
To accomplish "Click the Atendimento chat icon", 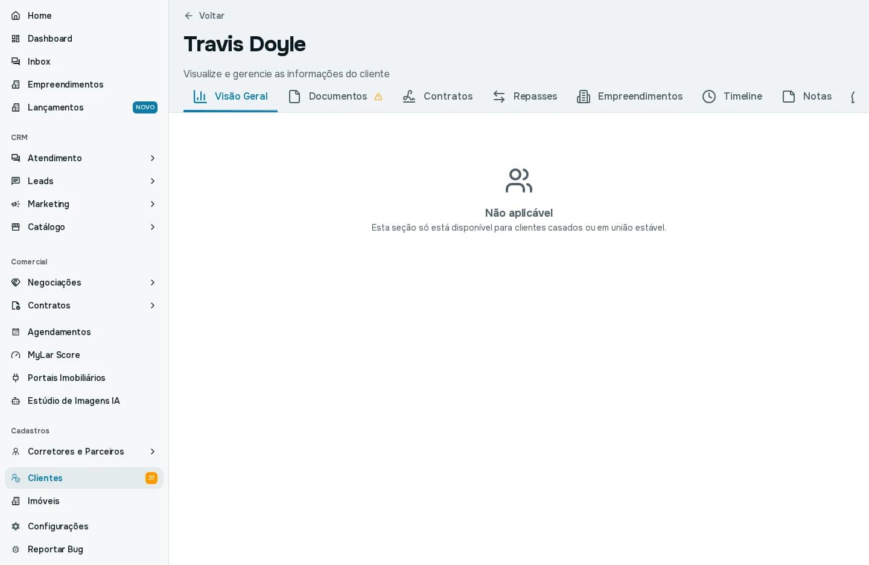I will point(16,158).
